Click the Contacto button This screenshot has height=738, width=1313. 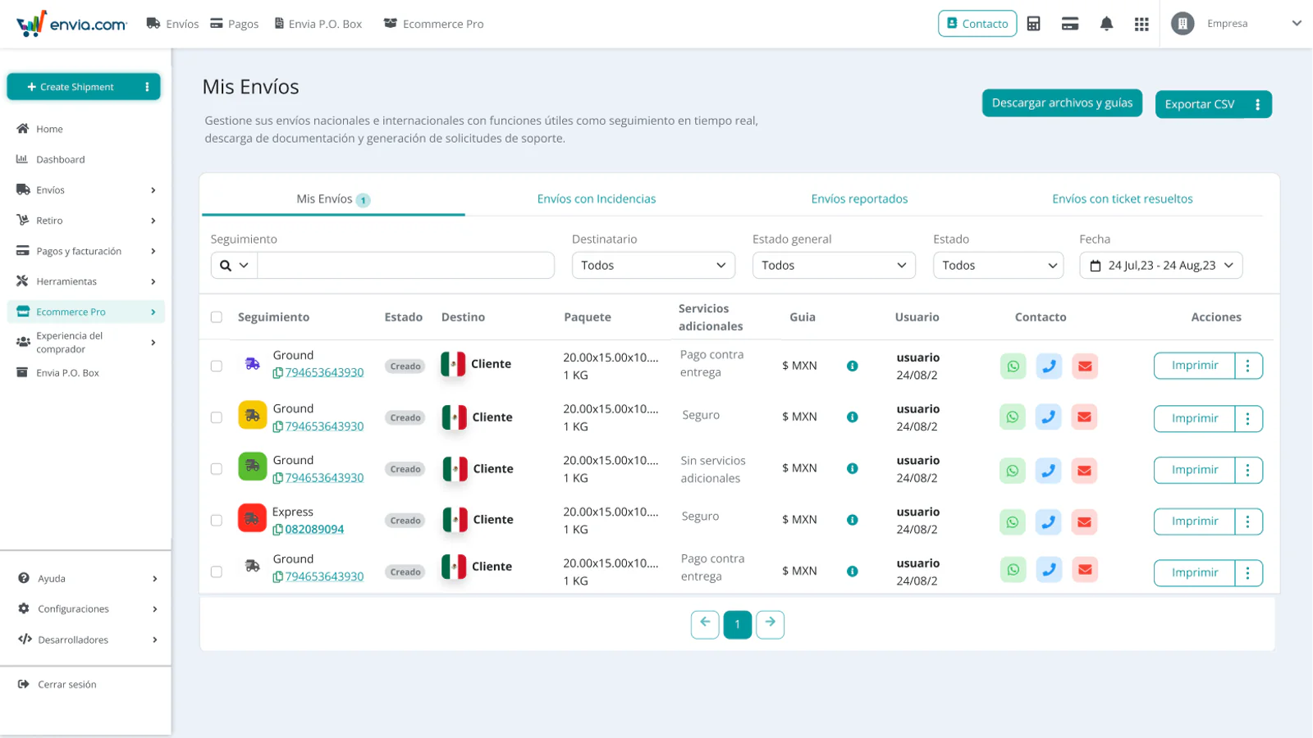977,24
